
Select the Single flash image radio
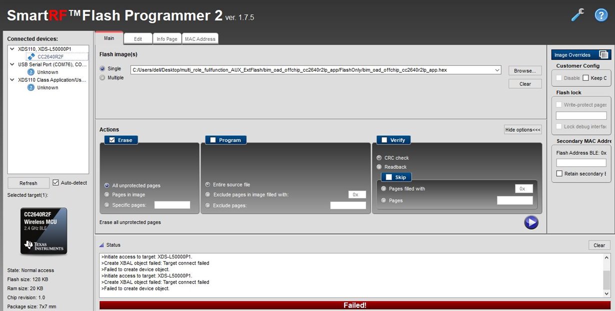tap(102, 68)
